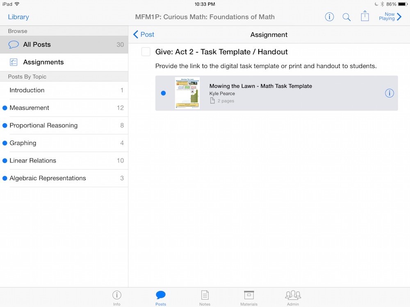Image resolution: width=410 pixels, height=307 pixels.
Task: Return to the Library
Action: [x=18, y=17]
